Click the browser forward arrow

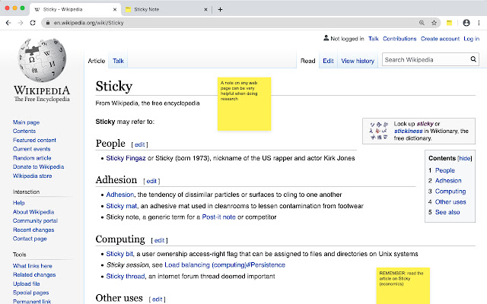[21, 23]
